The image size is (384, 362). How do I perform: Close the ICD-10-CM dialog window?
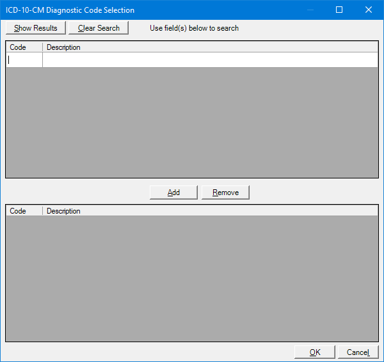[368, 10]
